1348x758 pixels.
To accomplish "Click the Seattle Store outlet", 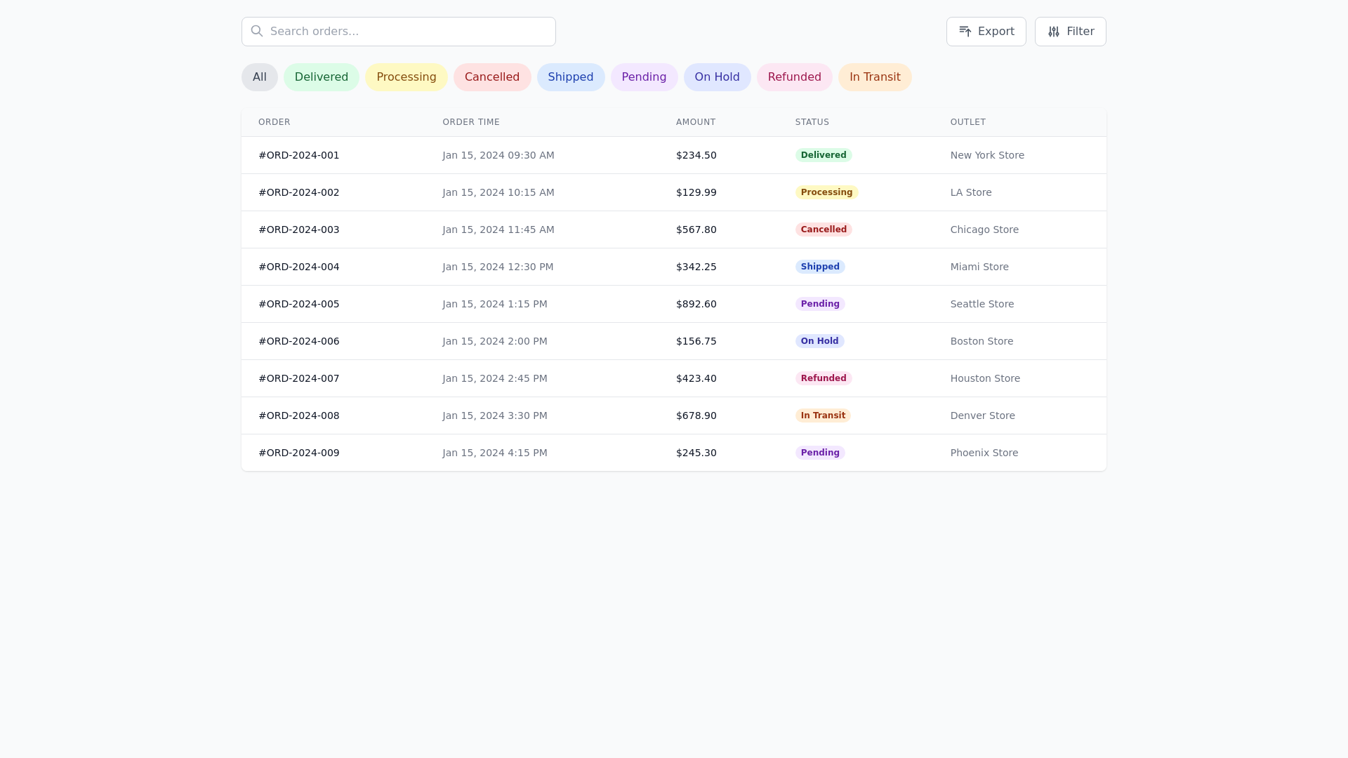I will tap(982, 304).
